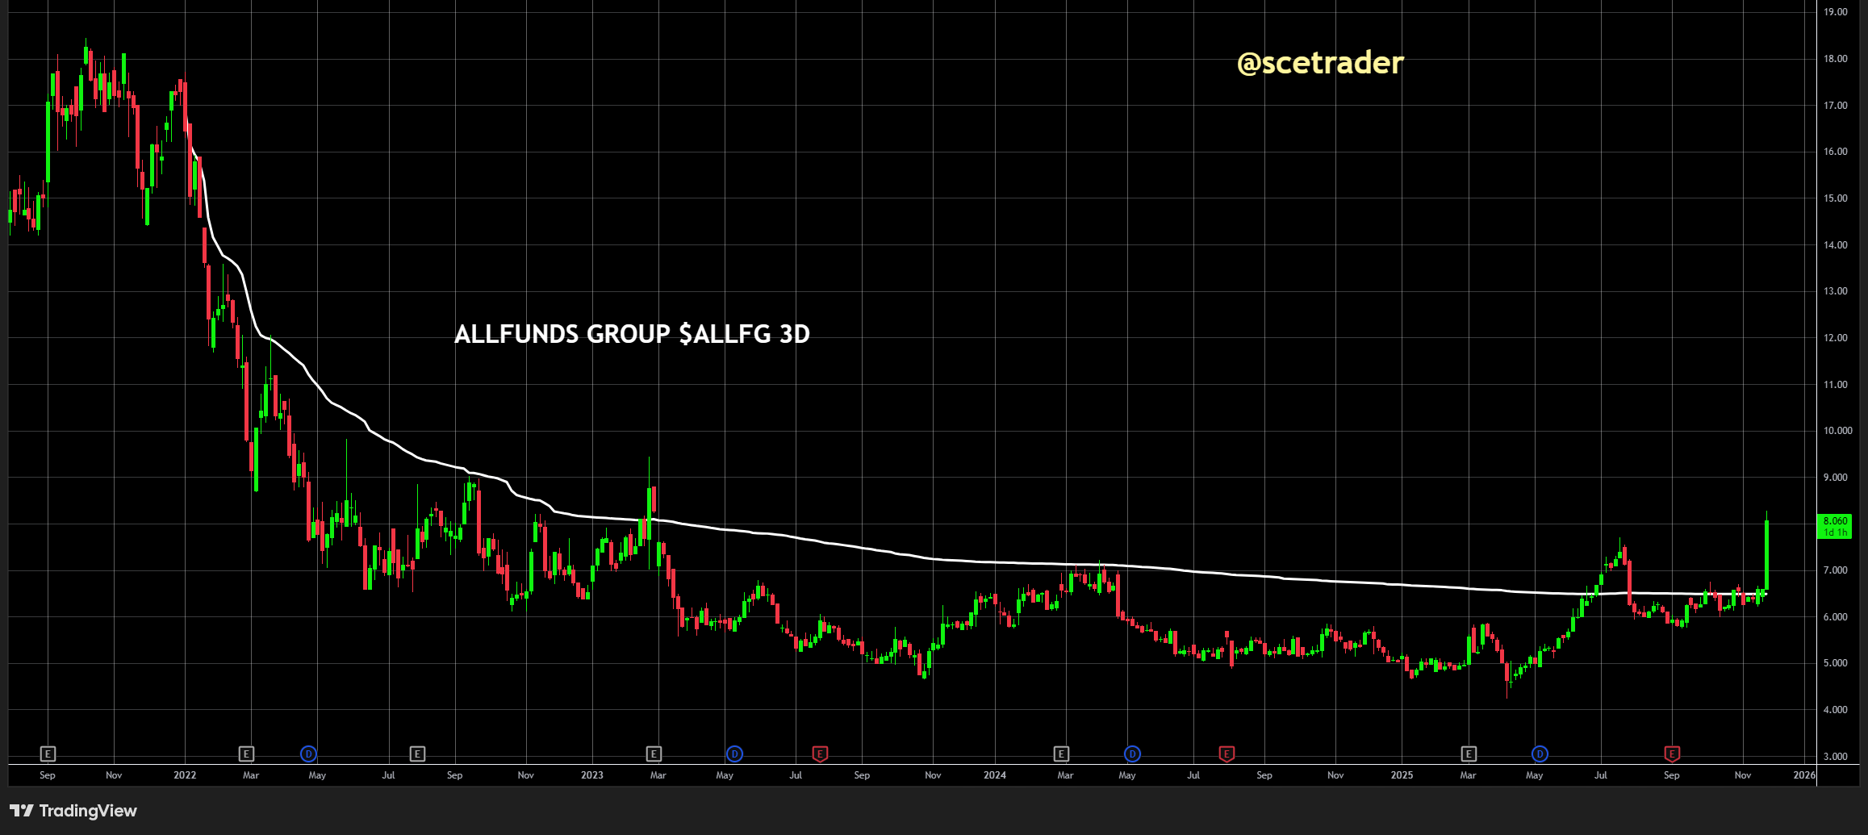
Task: Click the 9.000 price axis label
Action: tap(1836, 478)
